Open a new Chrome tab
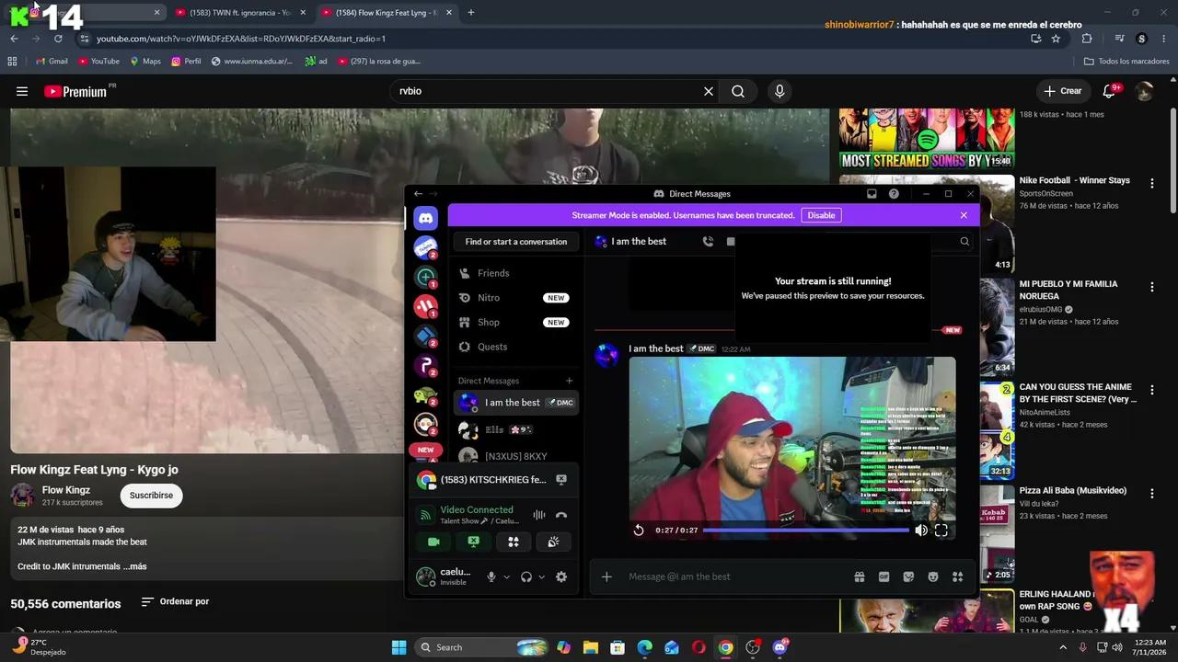 (x=471, y=13)
